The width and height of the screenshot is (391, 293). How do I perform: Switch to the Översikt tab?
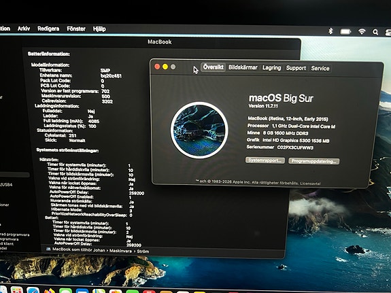(214, 67)
